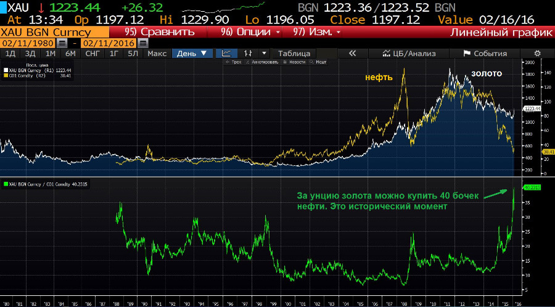Open the start date calendar picker
This screenshot has height=307, width=555.
tap(61, 43)
